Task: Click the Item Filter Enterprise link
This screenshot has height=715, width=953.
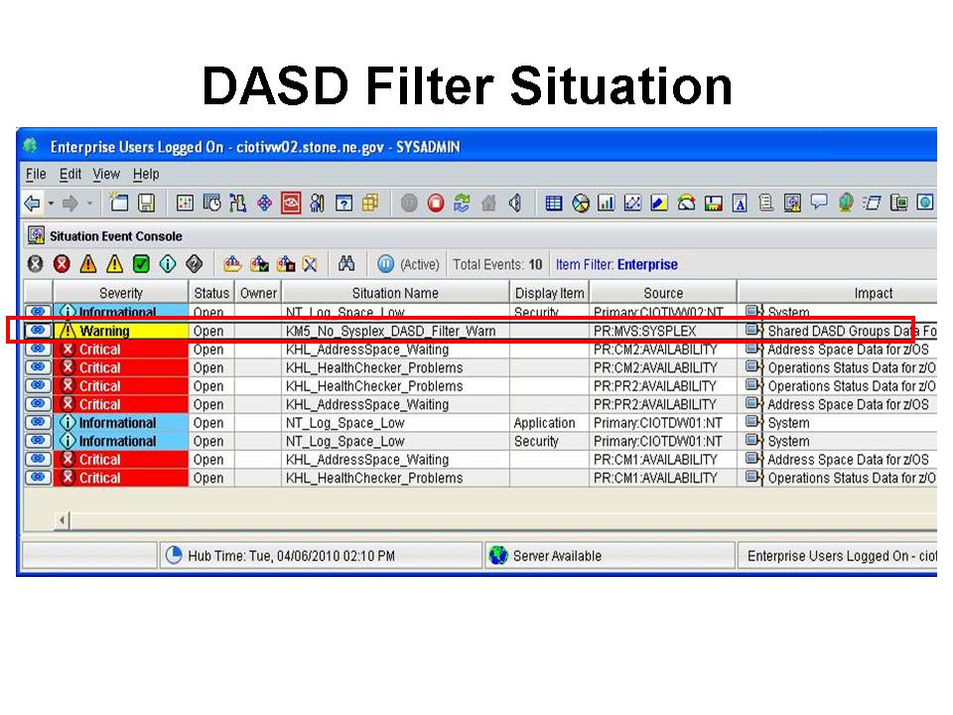Action: (x=646, y=263)
